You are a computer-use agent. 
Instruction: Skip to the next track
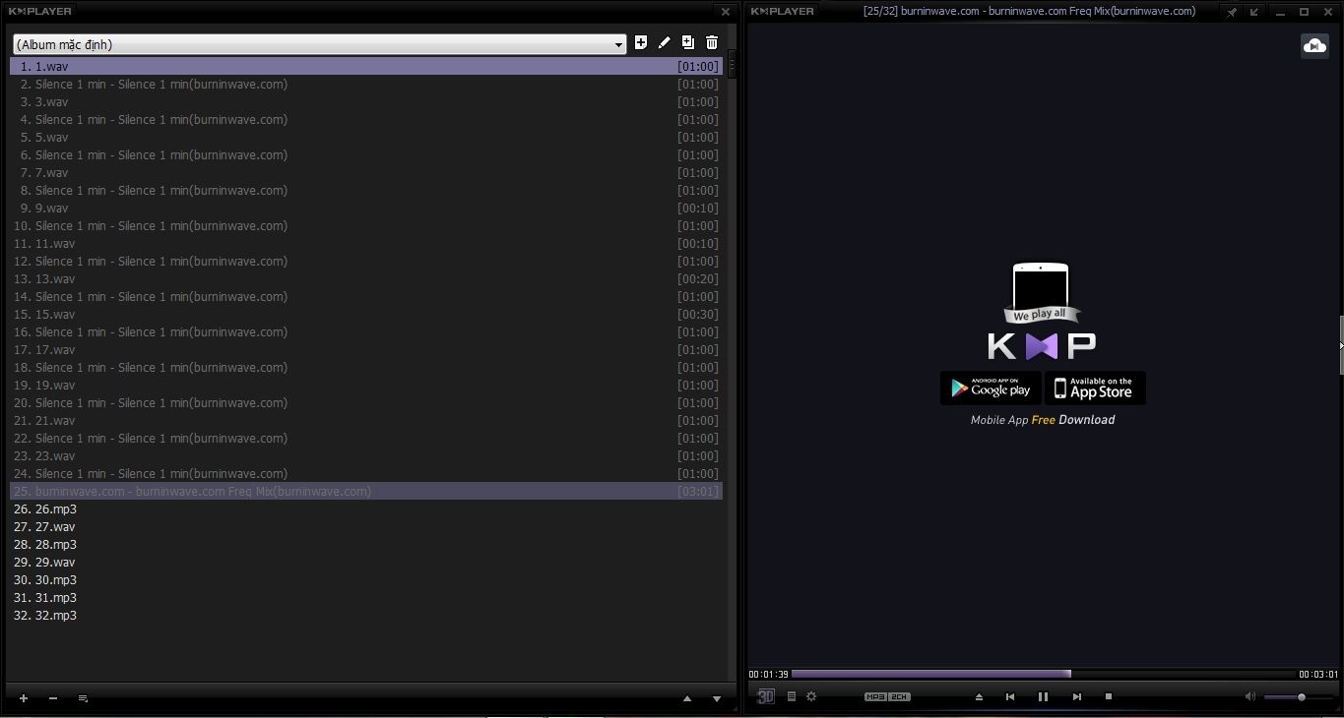1077,696
